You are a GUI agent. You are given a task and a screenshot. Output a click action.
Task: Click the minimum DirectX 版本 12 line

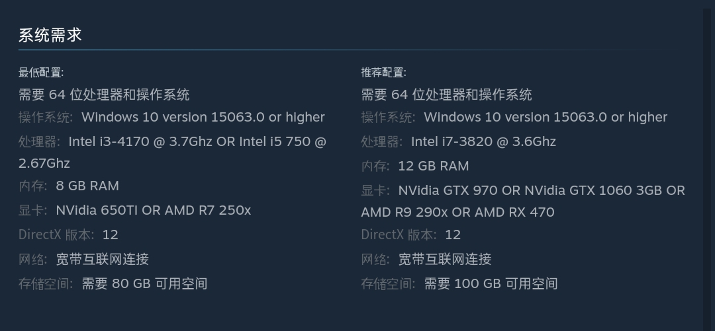tap(68, 235)
